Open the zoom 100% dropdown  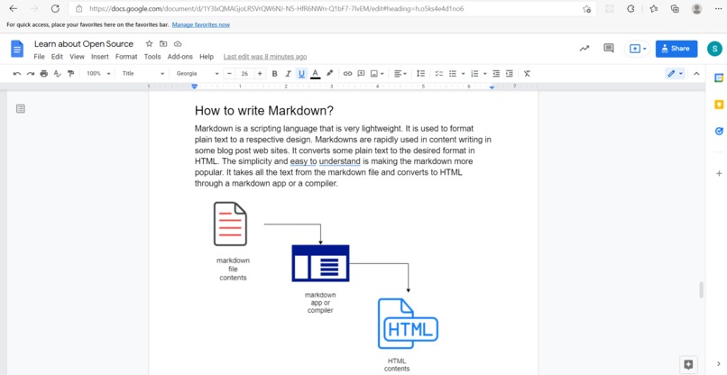[98, 74]
